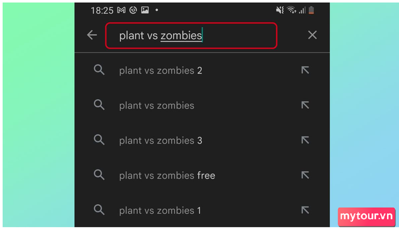Fill query arrow for 'plant vs zombies 1'

[305, 210]
